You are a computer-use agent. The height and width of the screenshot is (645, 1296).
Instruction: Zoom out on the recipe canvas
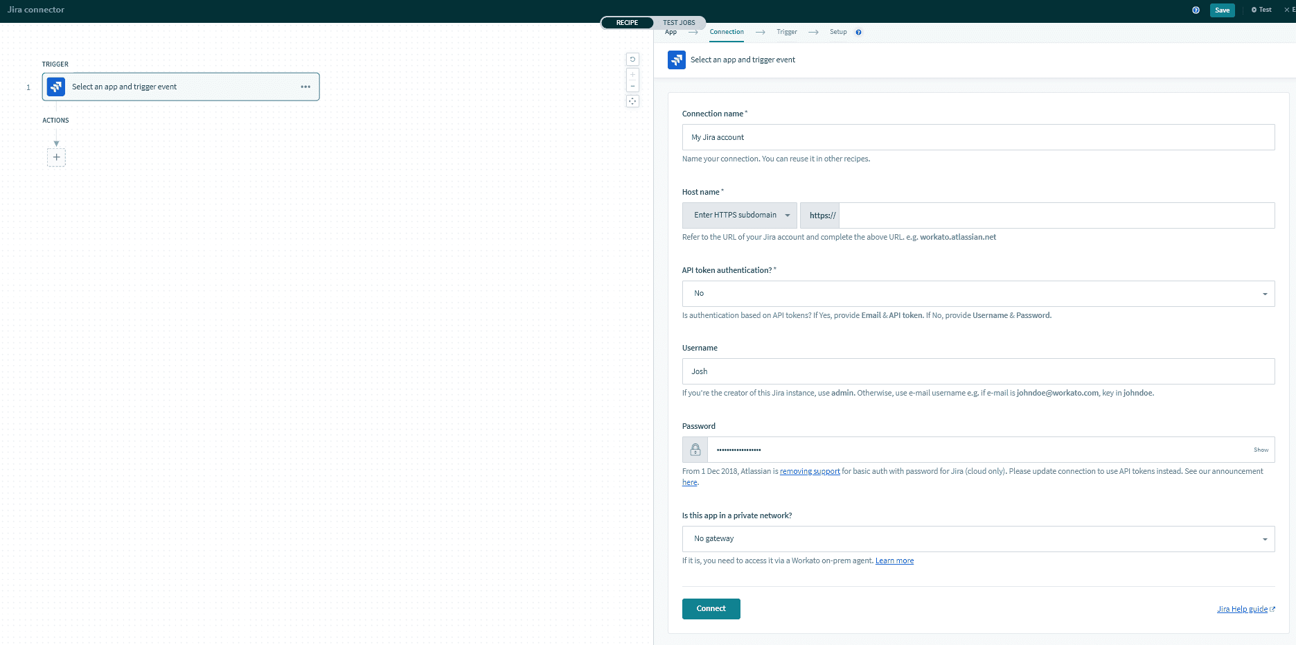pos(632,87)
